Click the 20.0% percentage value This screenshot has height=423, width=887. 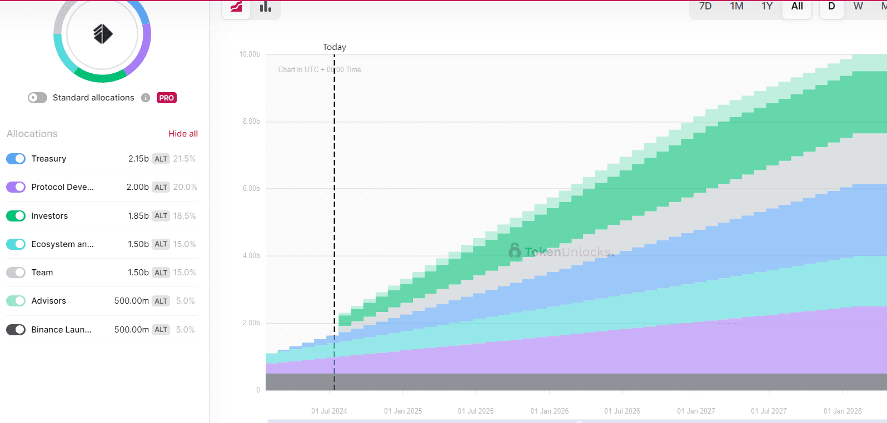coord(185,187)
